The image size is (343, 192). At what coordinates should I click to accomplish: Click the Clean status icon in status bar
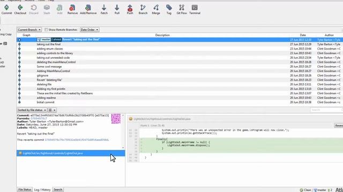[301, 190]
